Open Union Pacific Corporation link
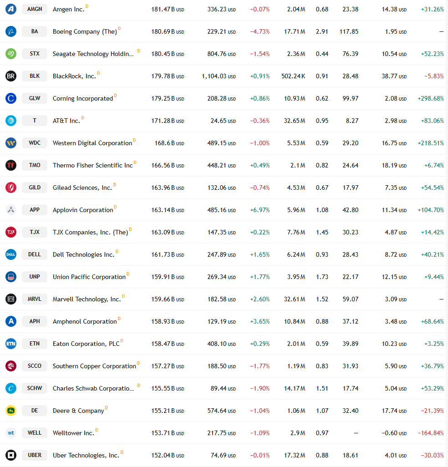 [89, 277]
